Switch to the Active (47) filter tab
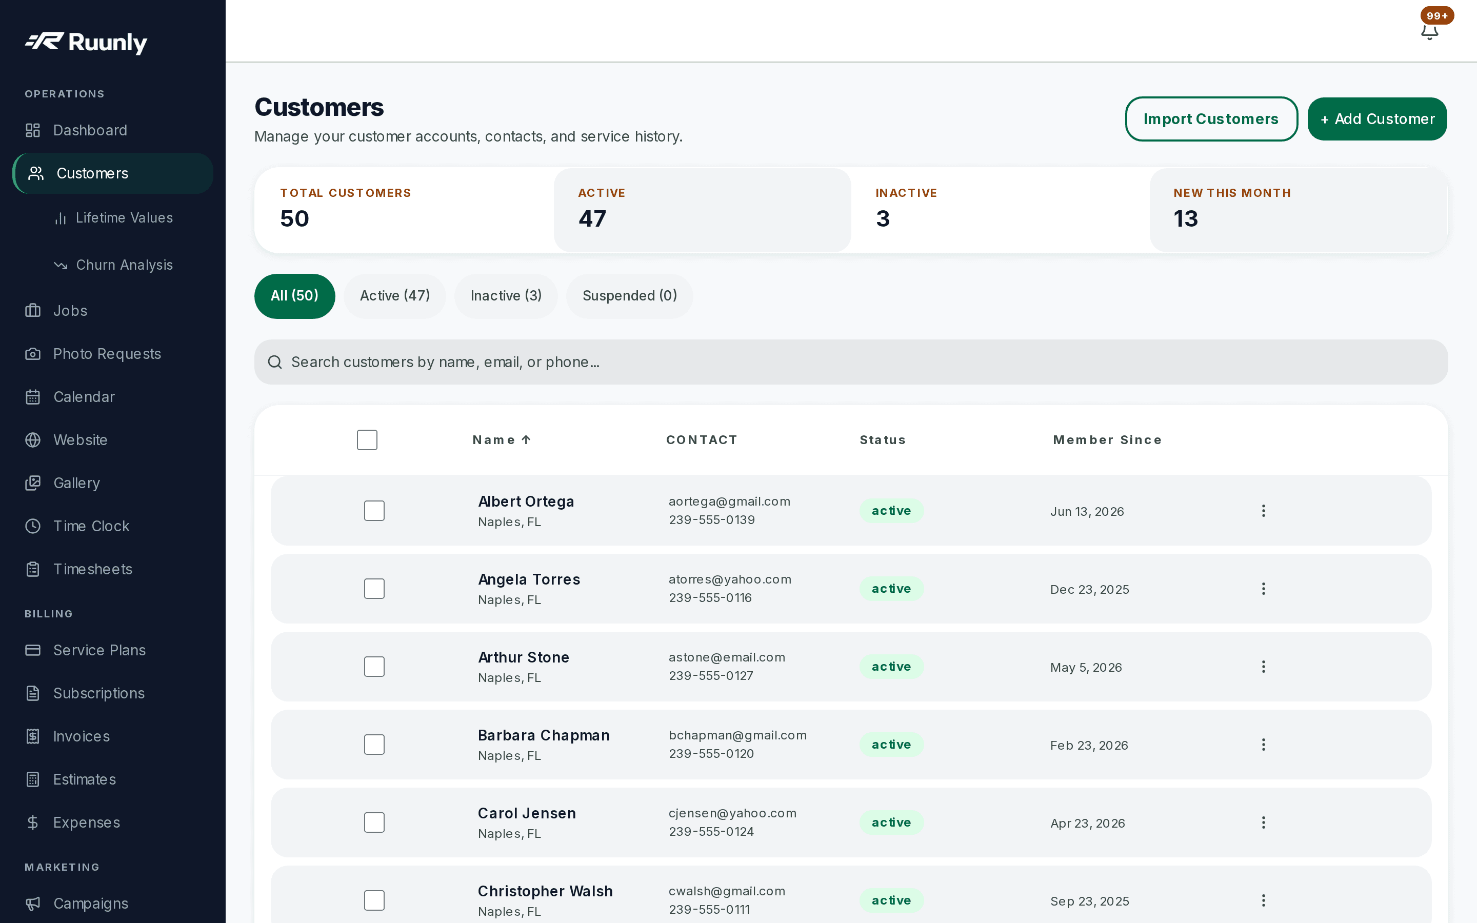This screenshot has width=1477, height=923. tap(395, 296)
